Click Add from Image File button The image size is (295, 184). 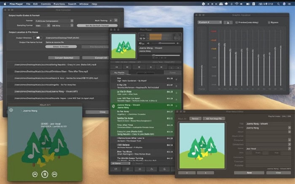214,119
